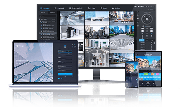Adjust the PTZ speed slider
The height and width of the screenshot is (111, 180).
coord(147,26)
